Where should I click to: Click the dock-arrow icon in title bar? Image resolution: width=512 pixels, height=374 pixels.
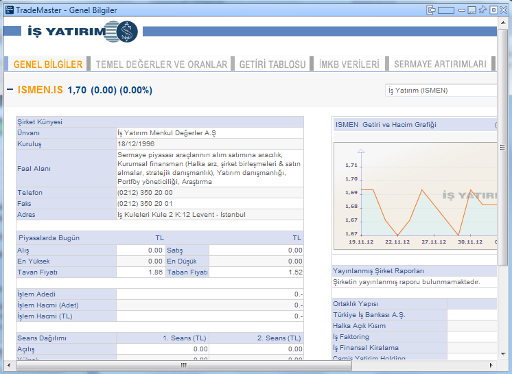(431, 10)
